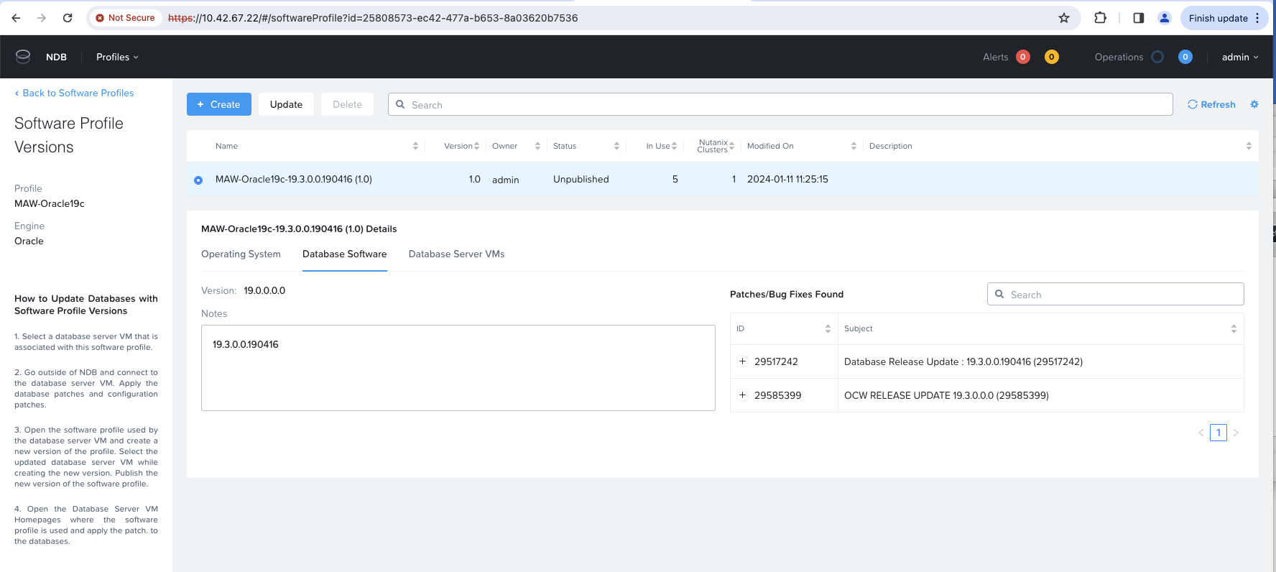Switch to the Database Server VMs tab
This screenshot has width=1276, height=572.
[456, 254]
